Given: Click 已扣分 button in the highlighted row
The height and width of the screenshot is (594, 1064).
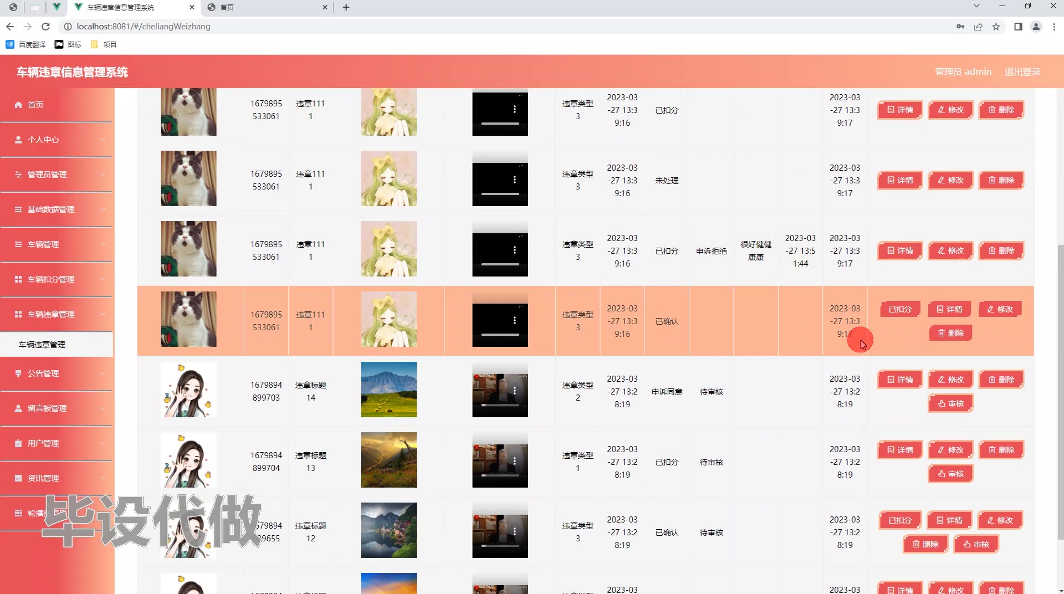Looking at the screenshot, I should coord(900,309).
